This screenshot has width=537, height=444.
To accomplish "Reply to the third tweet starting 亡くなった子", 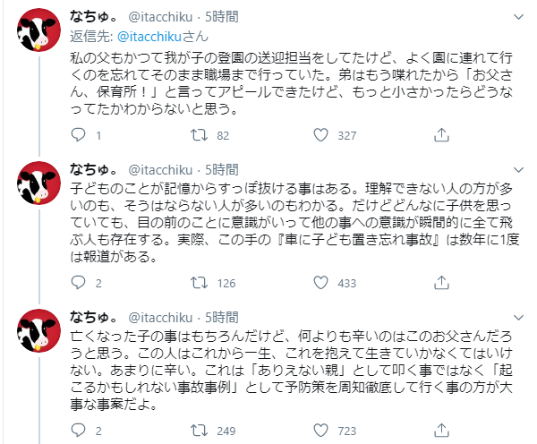I will click(x=78, y=431).
